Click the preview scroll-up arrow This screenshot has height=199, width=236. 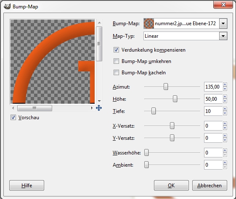[x=99, y=23]
